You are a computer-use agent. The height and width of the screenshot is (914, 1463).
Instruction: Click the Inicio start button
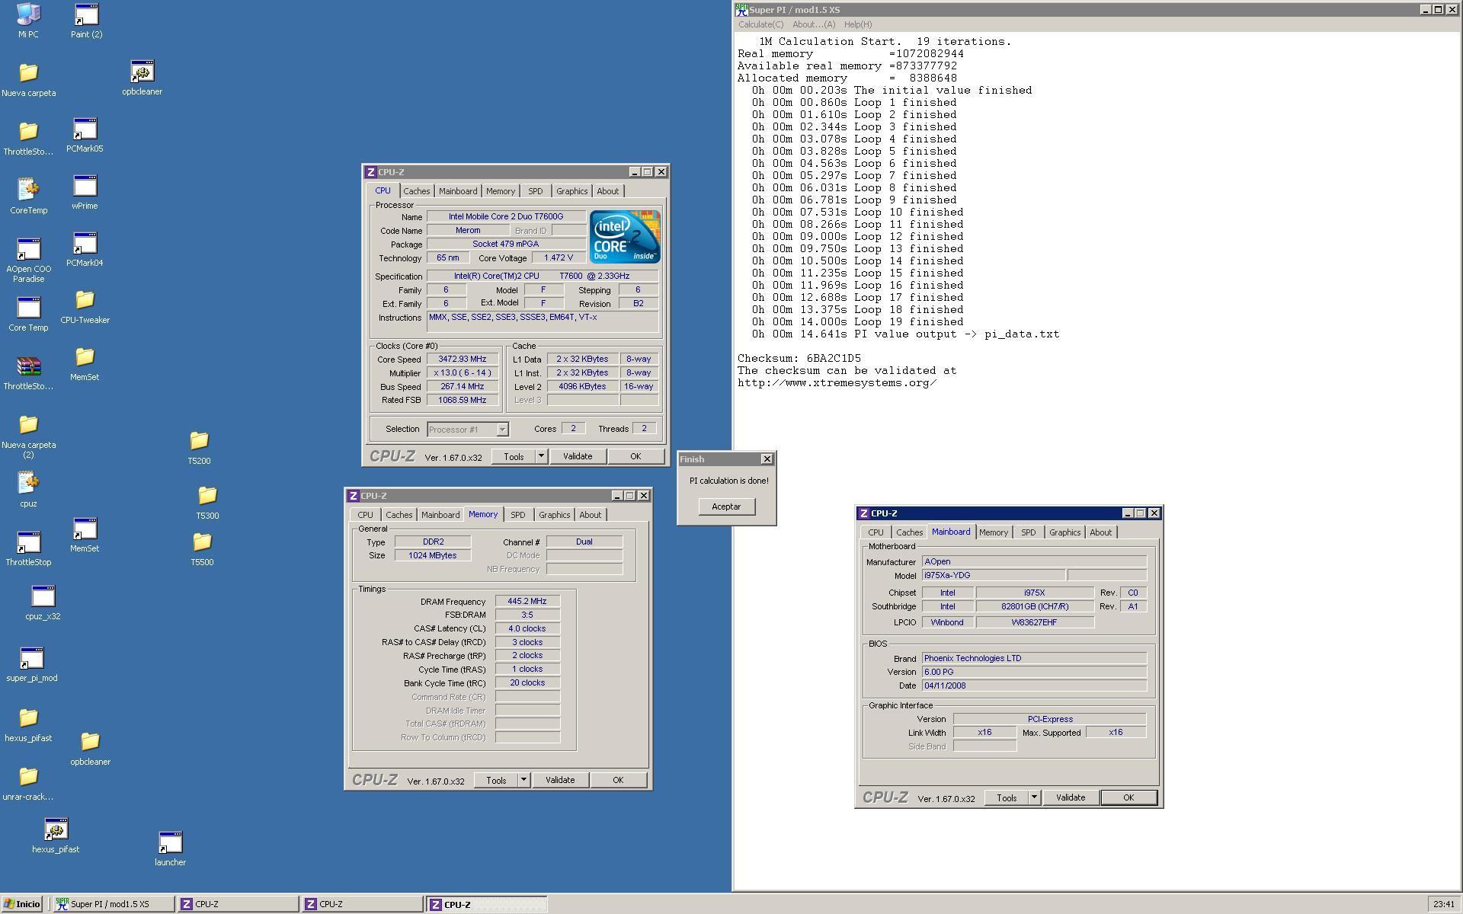point(21,904)
